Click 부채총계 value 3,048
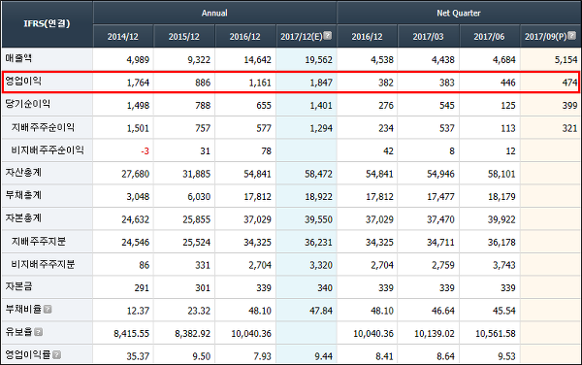 tap(138, 196)
